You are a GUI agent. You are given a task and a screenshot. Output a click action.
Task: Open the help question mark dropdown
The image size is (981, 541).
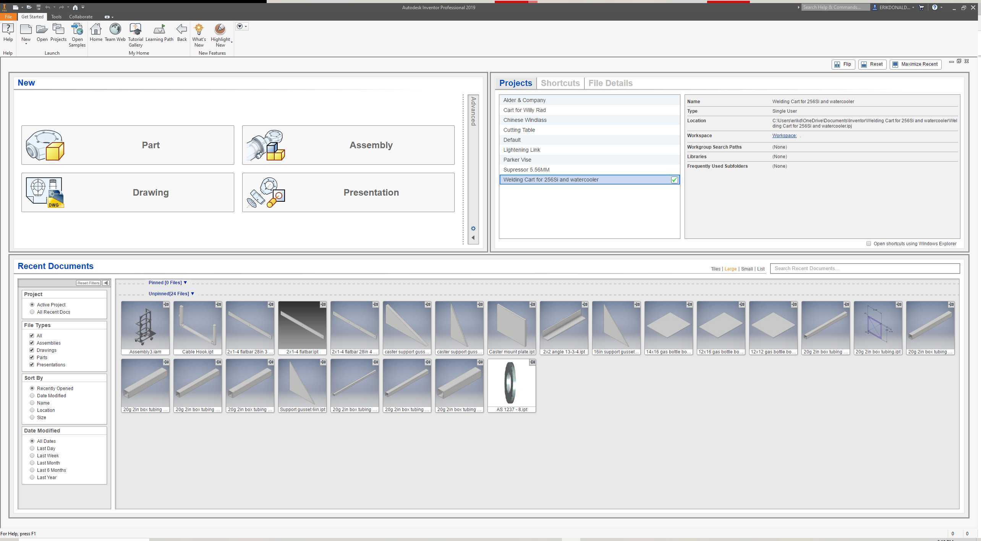[941, 7]
